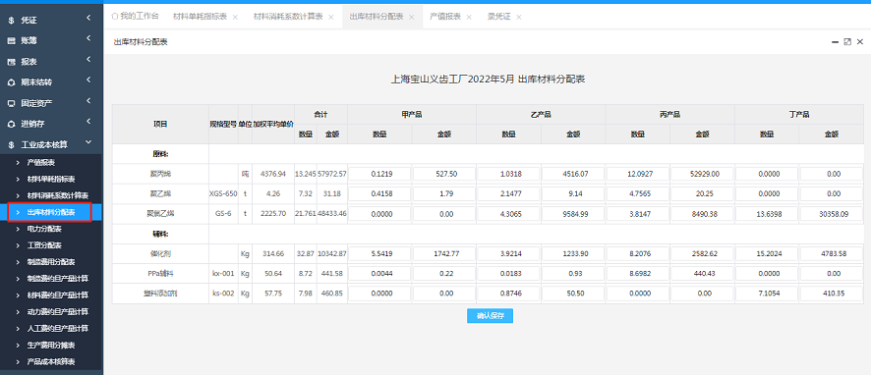Expand the 进销存 menu chevron
871x375 pixels.
(x=88, y=123)
